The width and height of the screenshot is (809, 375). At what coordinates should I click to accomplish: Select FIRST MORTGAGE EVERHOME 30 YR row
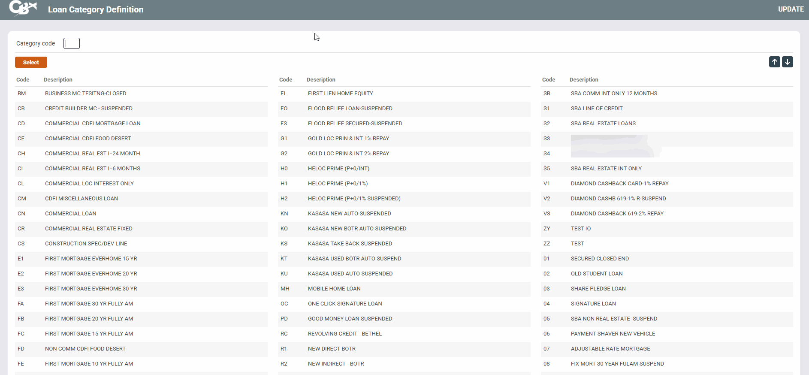(x=91, y=289)
